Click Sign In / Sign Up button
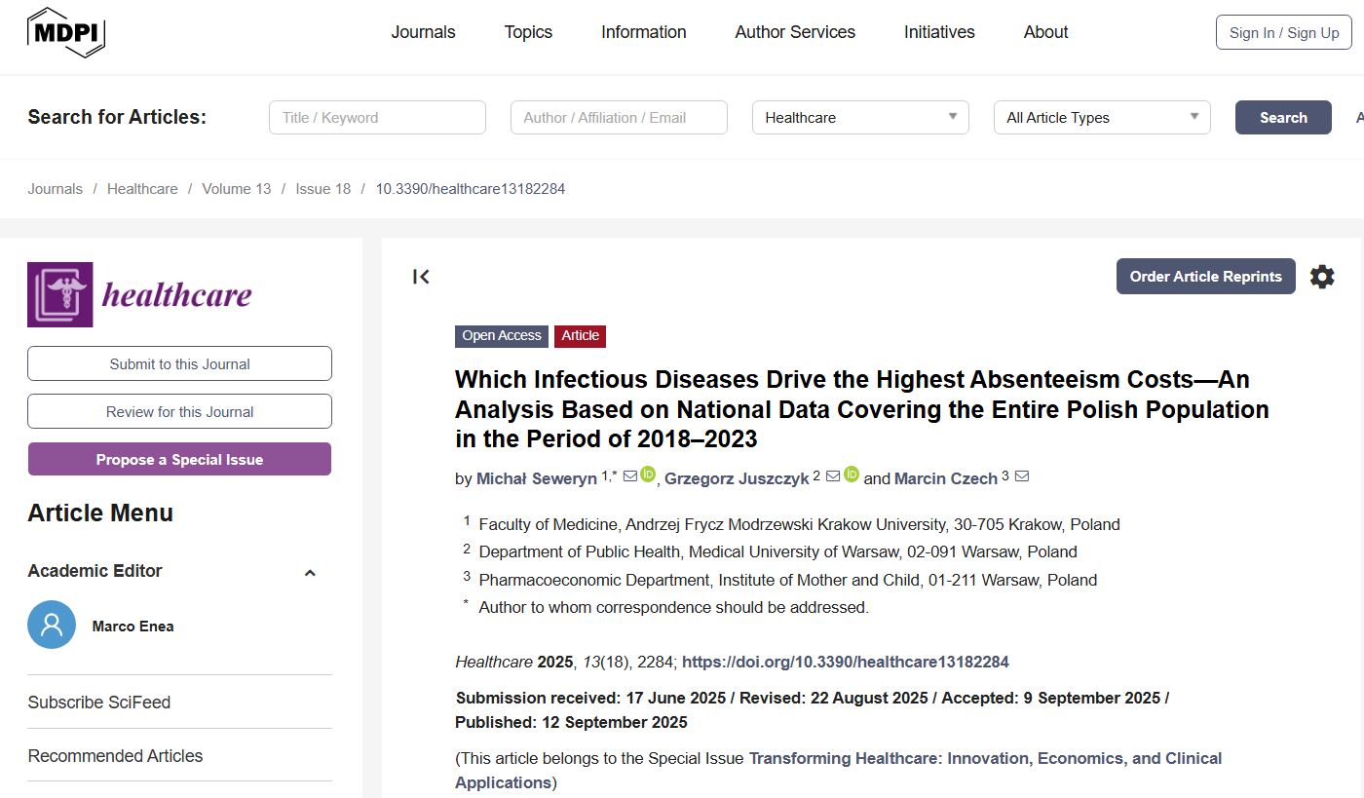This screenshot has width=1364, height=798. 1283,33
